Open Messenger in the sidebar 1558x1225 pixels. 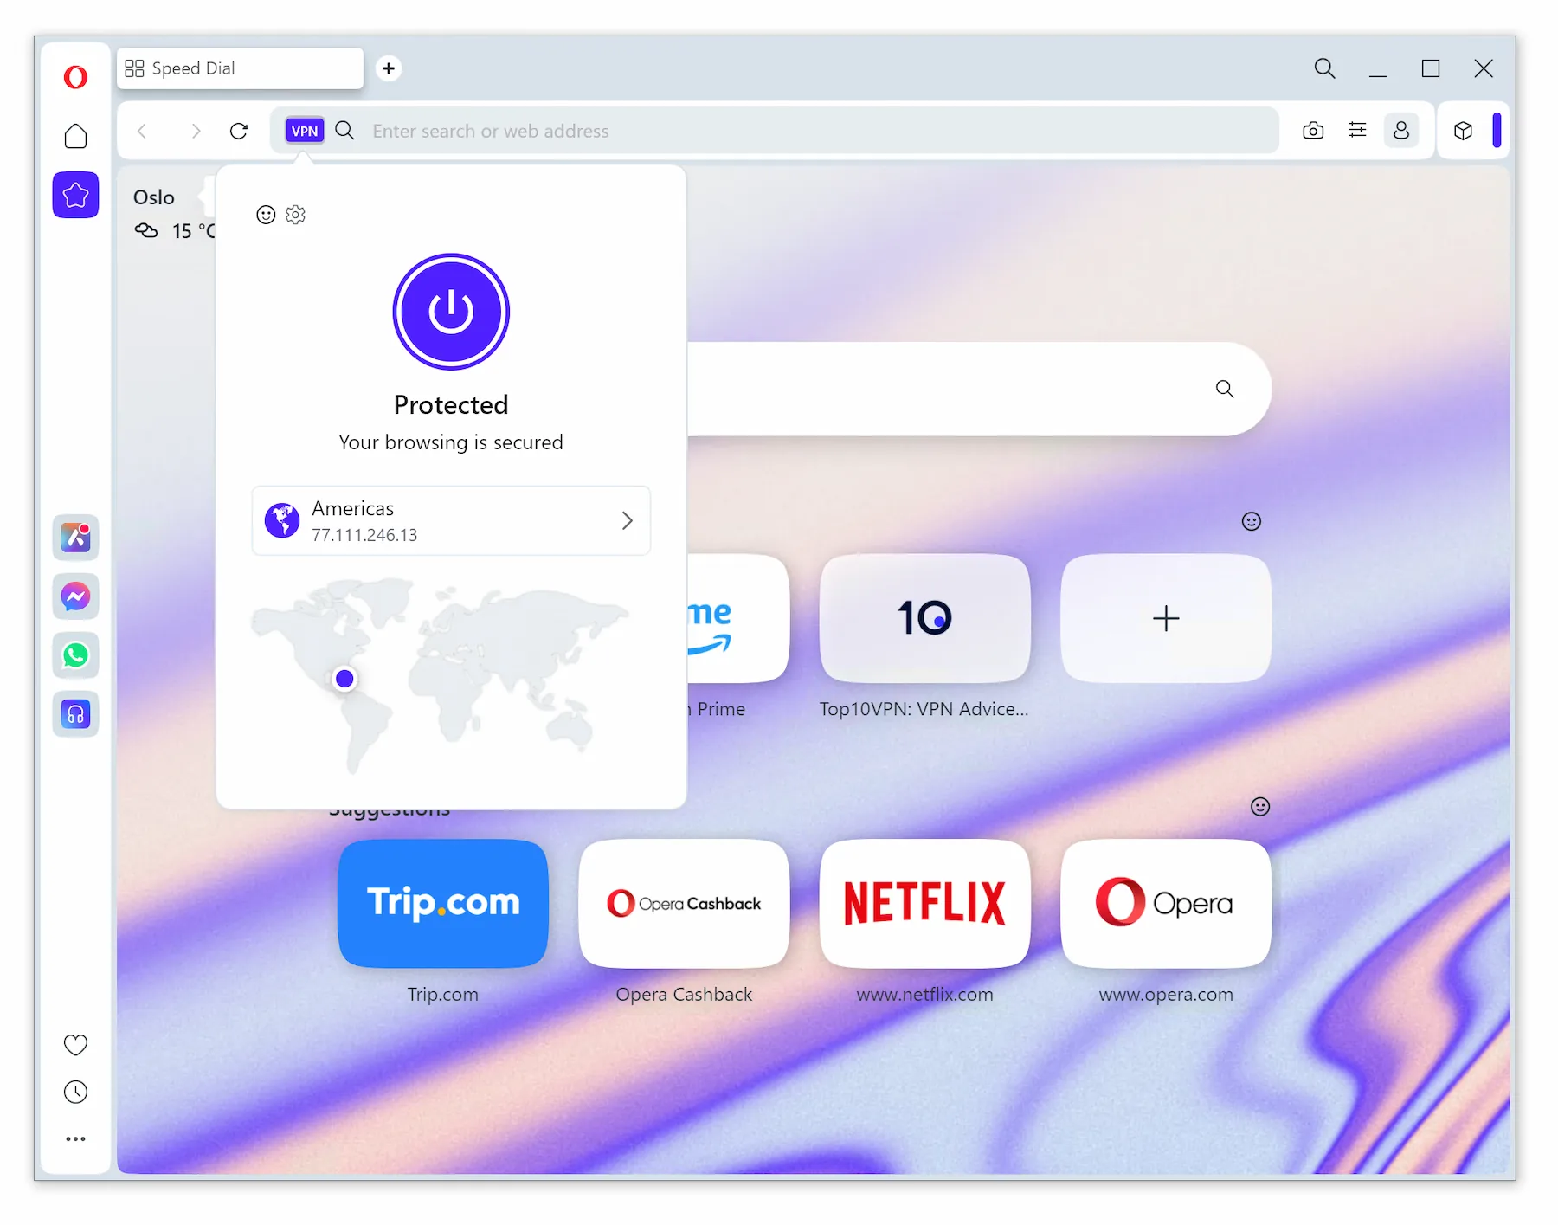point(75,596)
